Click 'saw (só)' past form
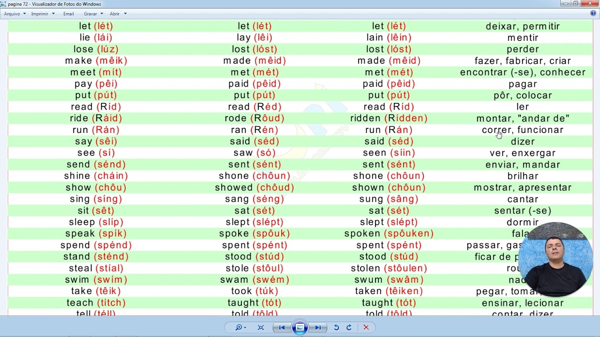The image size is (600, 337). (x=255, y=153)
